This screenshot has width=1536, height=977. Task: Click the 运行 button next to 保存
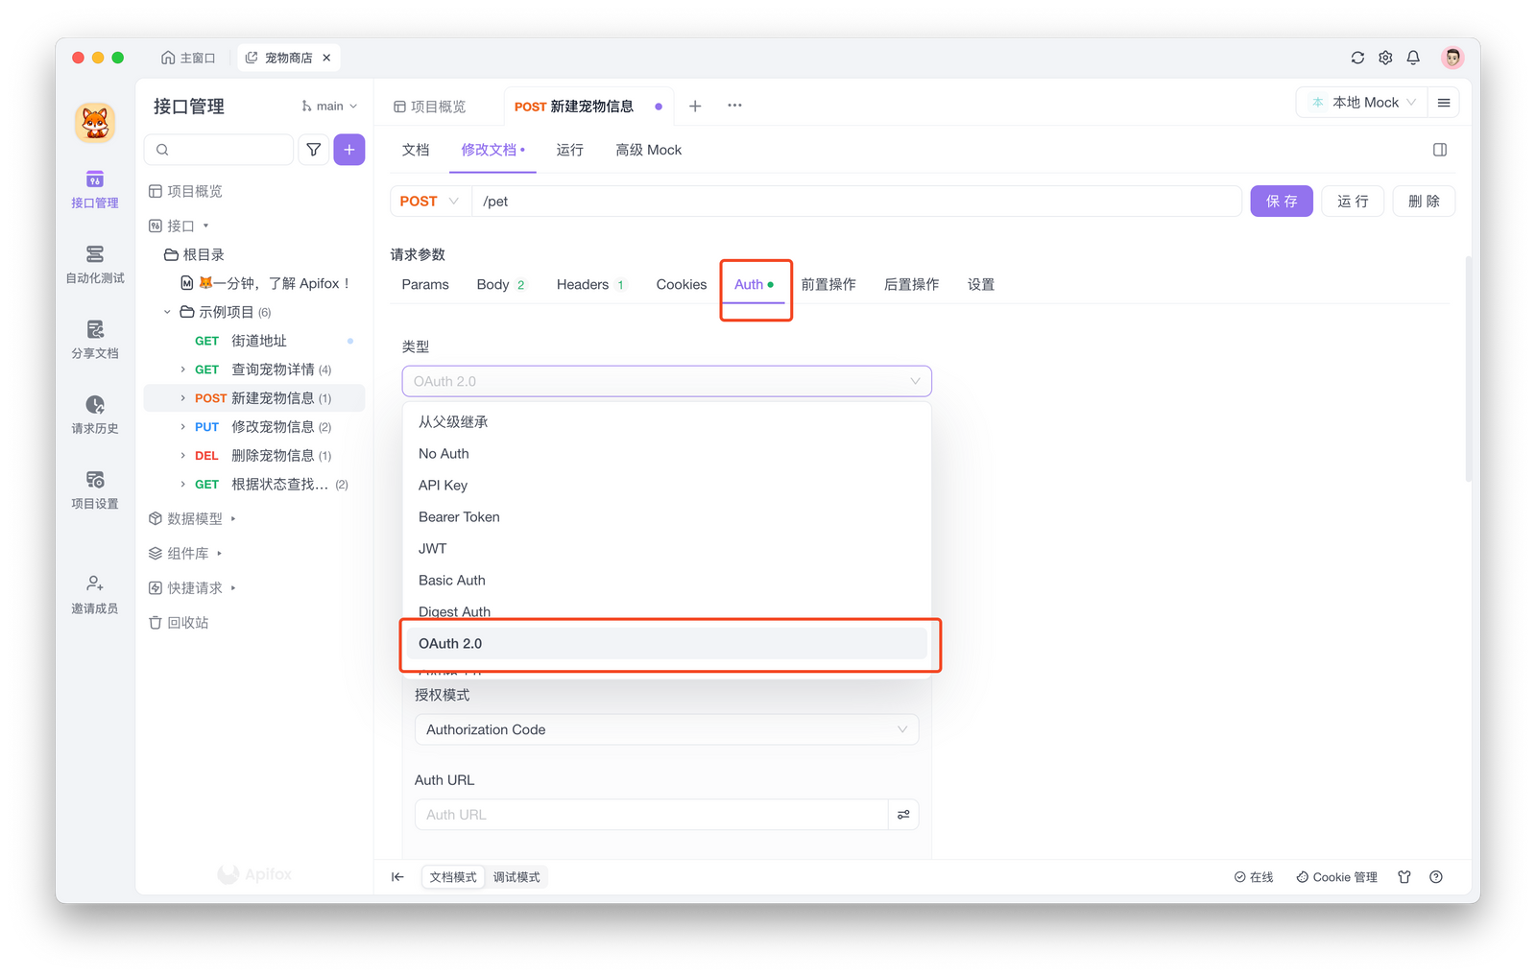pyautogui.click(x=1353, y=202)
